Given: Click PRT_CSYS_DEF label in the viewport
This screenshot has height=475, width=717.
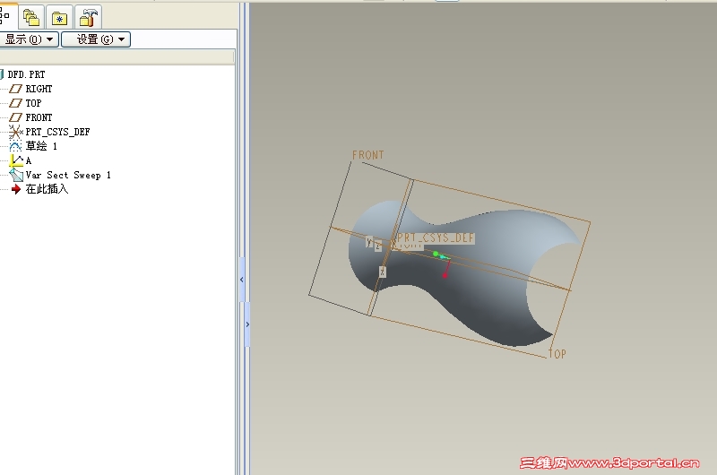Looking at the screenshot, I should 436,237.
